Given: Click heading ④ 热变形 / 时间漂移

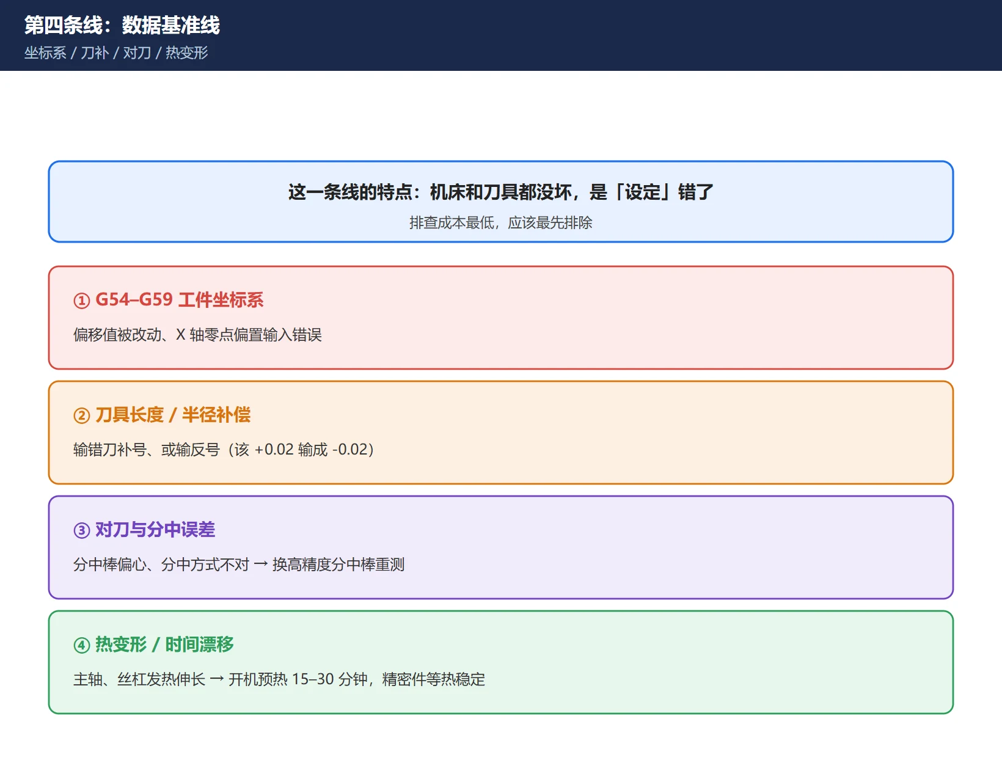Looking at the screenshot, I should pyautogui.click(x=153, y=645).
